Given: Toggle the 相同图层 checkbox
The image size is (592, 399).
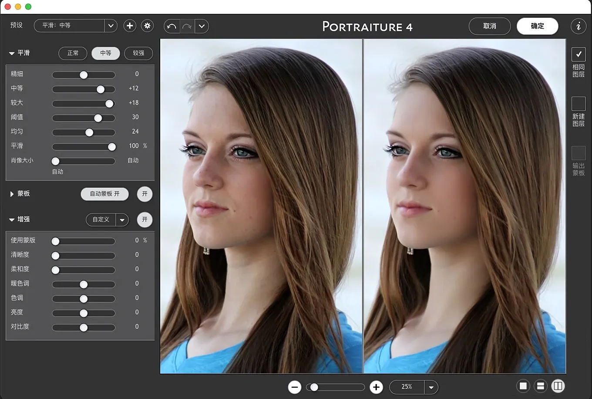Looking at the screenshot, I should coord(579,54).
